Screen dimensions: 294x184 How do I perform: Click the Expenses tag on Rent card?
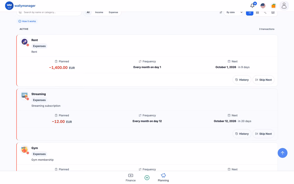(39, 46)
